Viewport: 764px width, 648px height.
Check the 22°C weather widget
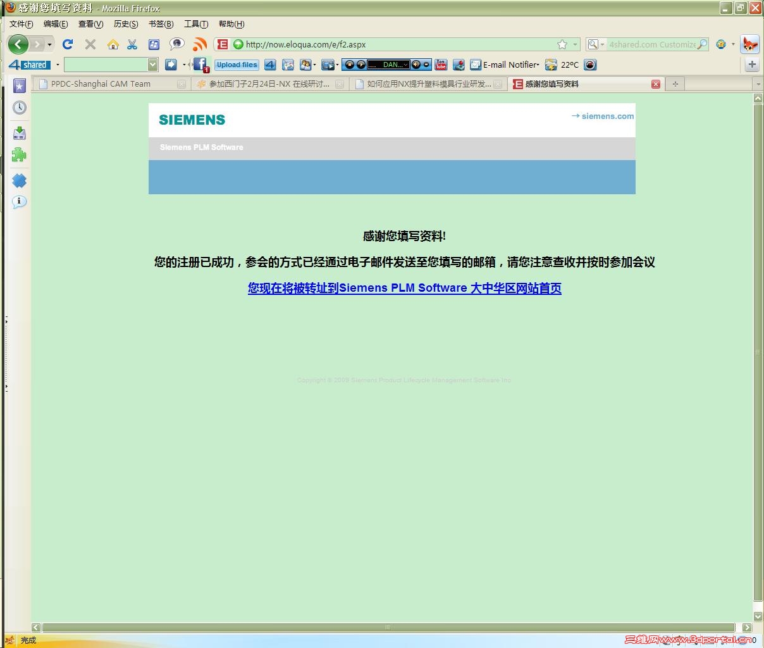[562, 65]
